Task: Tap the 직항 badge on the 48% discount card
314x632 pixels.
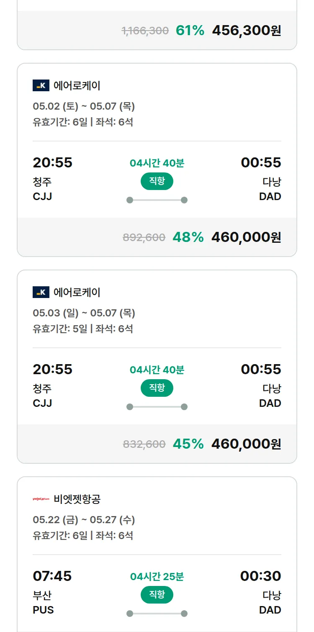Action: pos(157,181)
